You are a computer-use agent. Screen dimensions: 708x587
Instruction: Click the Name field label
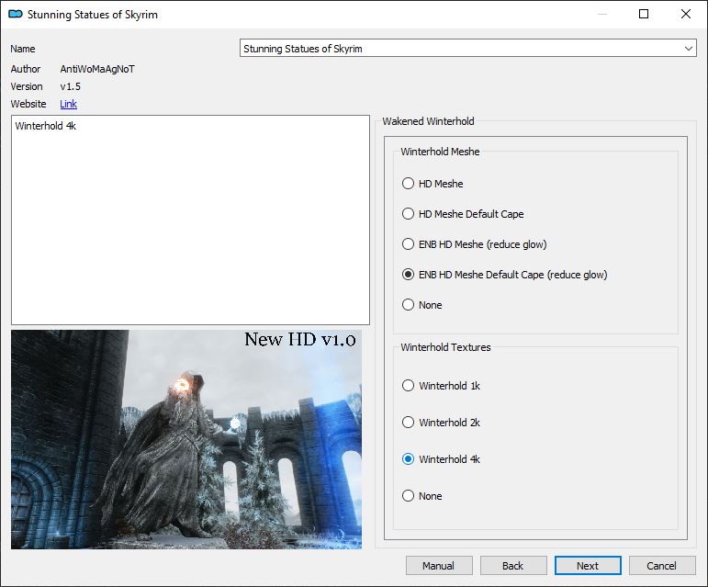(x=23, y=49)
